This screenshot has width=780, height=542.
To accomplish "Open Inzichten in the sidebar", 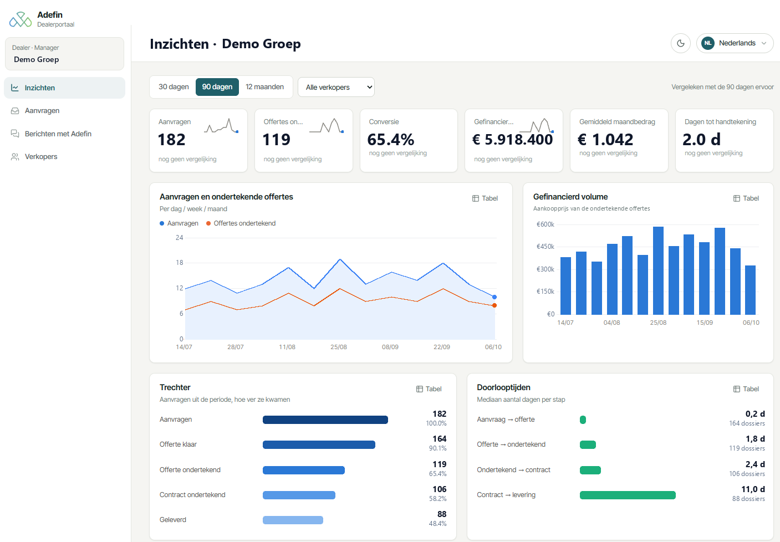I will pos(64,88).
